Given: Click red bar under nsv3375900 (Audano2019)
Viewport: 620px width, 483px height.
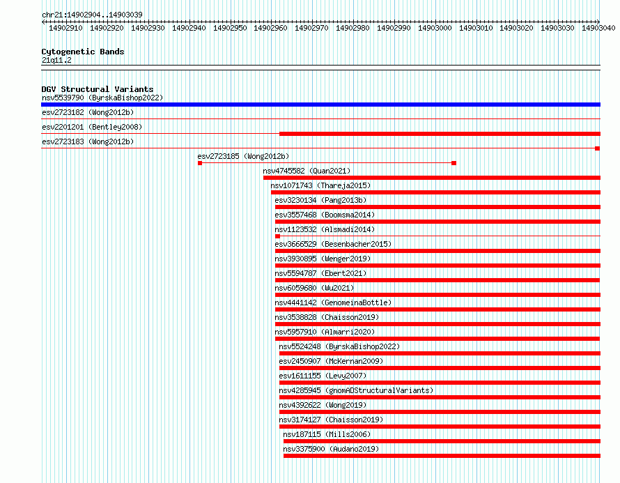Looking at the screenshot, I should click(x=442, y=456).
